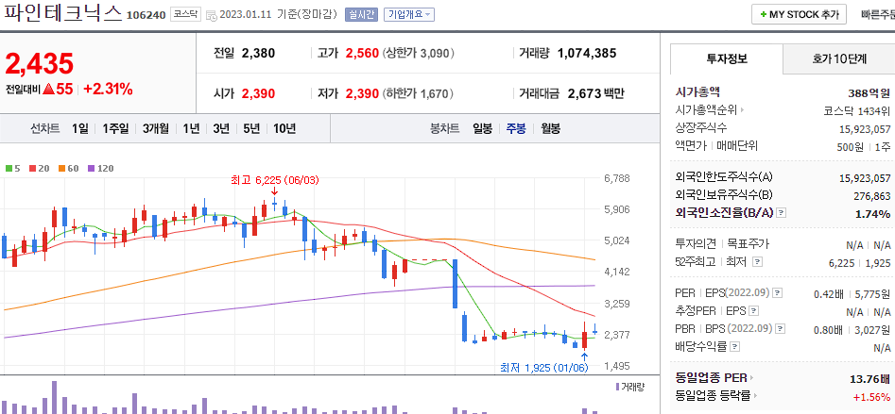The width and height of the screenshot is (895, 414).
Task: Click the 전일 value 2,380
Action: tap(258, 54)
